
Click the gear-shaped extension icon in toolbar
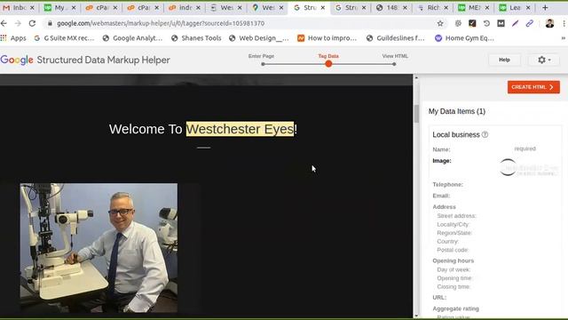click(458, 23)
